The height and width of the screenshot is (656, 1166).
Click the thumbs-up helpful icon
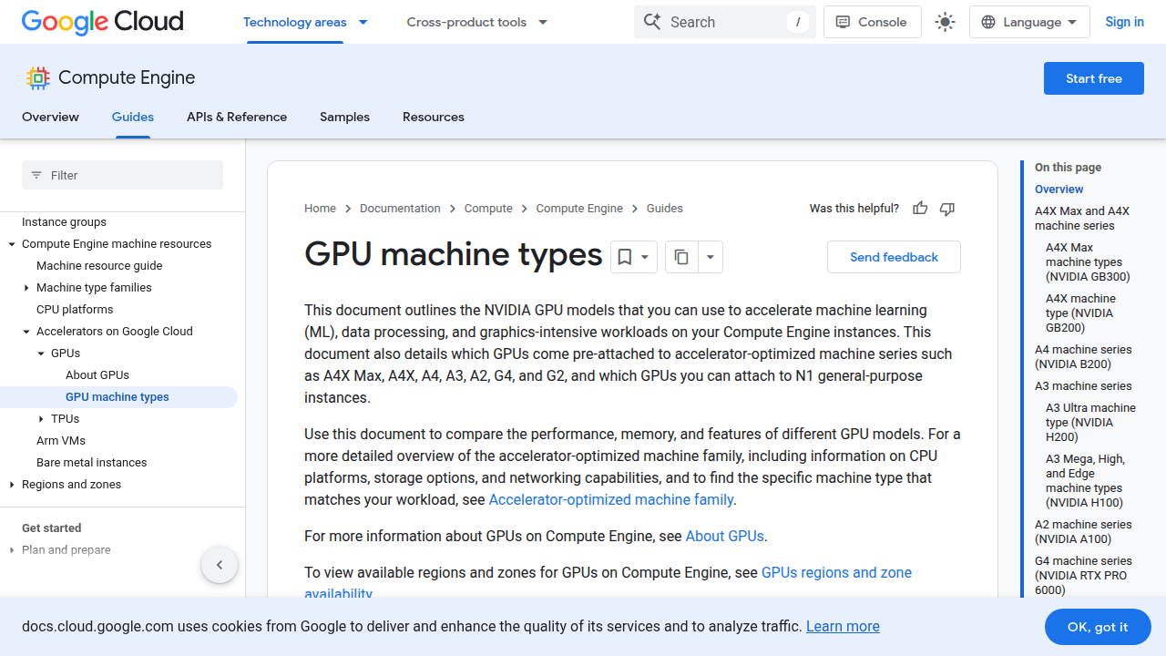tap(920, 209)
